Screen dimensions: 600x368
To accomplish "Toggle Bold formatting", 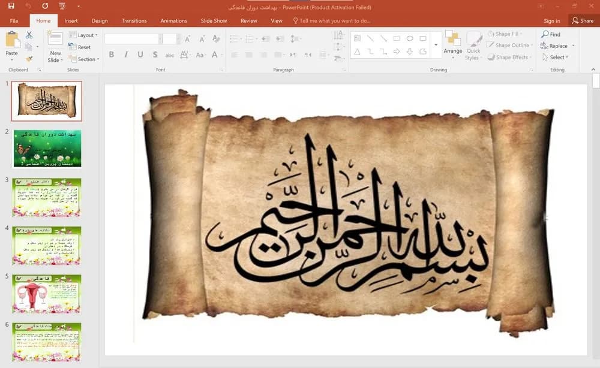I will [x=112, y=55].
